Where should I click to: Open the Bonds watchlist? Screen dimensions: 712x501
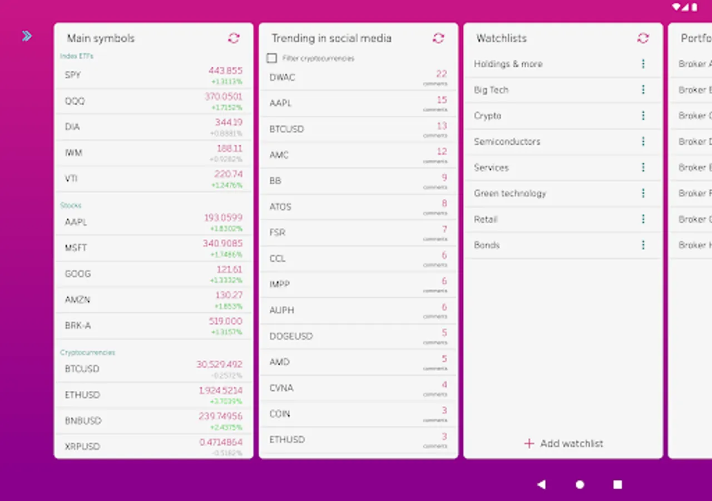click(563, 245)
